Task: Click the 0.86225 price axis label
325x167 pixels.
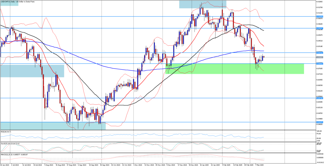Action: 319,91
